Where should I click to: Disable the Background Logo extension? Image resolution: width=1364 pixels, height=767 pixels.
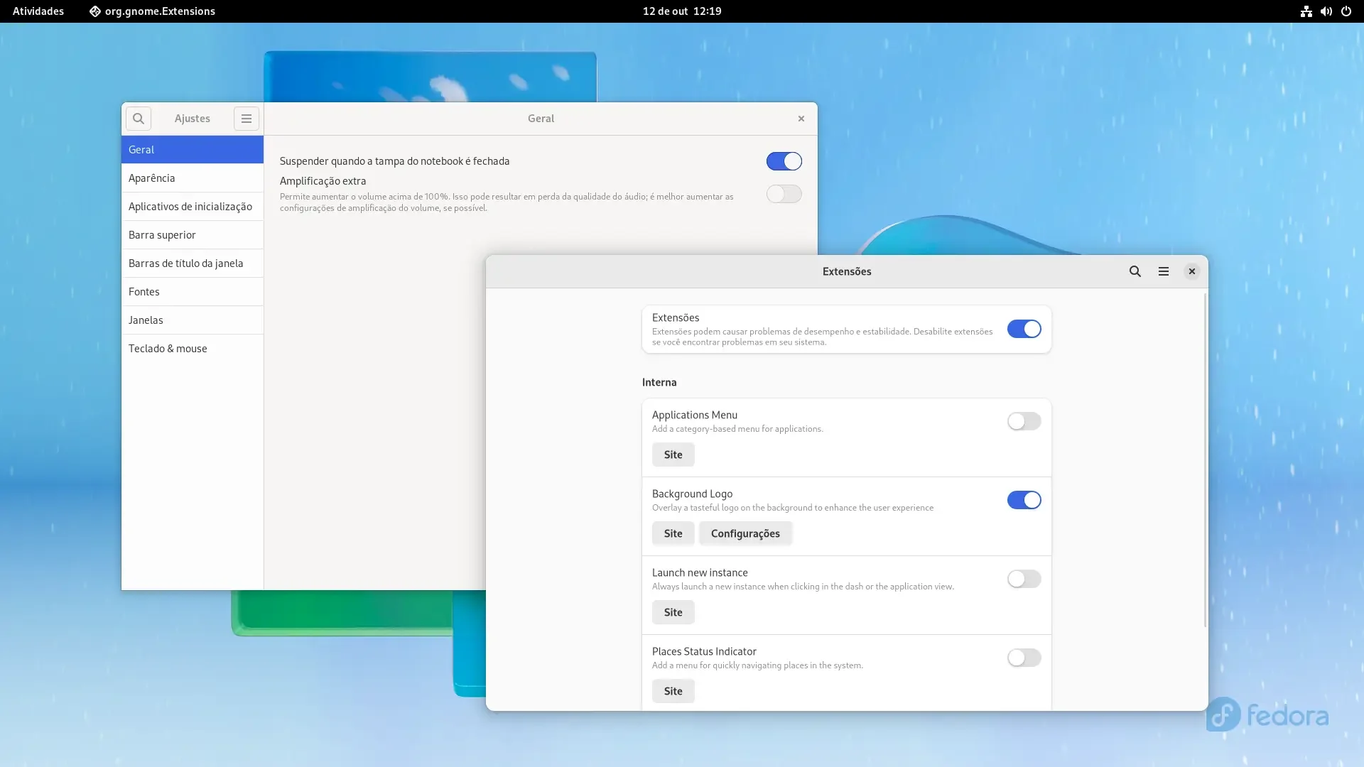(x=1024, y=500)
